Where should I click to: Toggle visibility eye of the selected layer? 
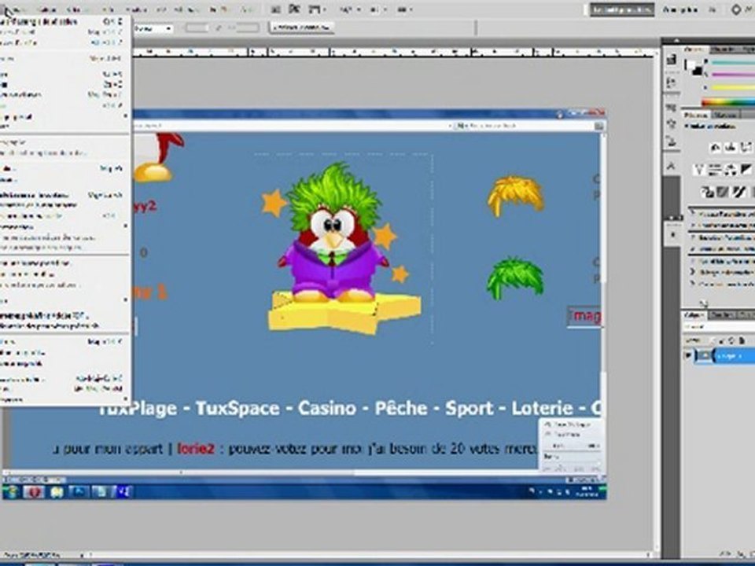[x=689, y=355]
